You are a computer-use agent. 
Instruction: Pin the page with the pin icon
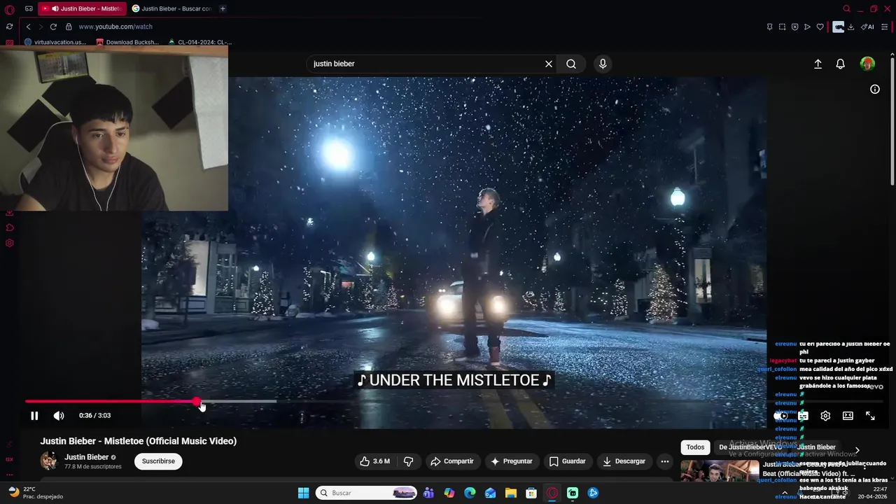click(x=769, y=27)
